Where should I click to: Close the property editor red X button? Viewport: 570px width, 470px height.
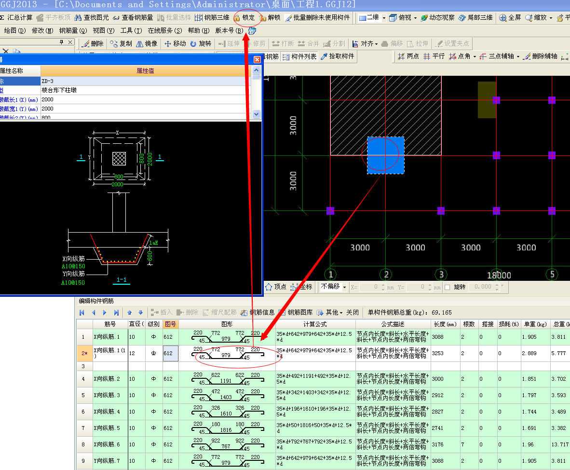coord(257,60)
